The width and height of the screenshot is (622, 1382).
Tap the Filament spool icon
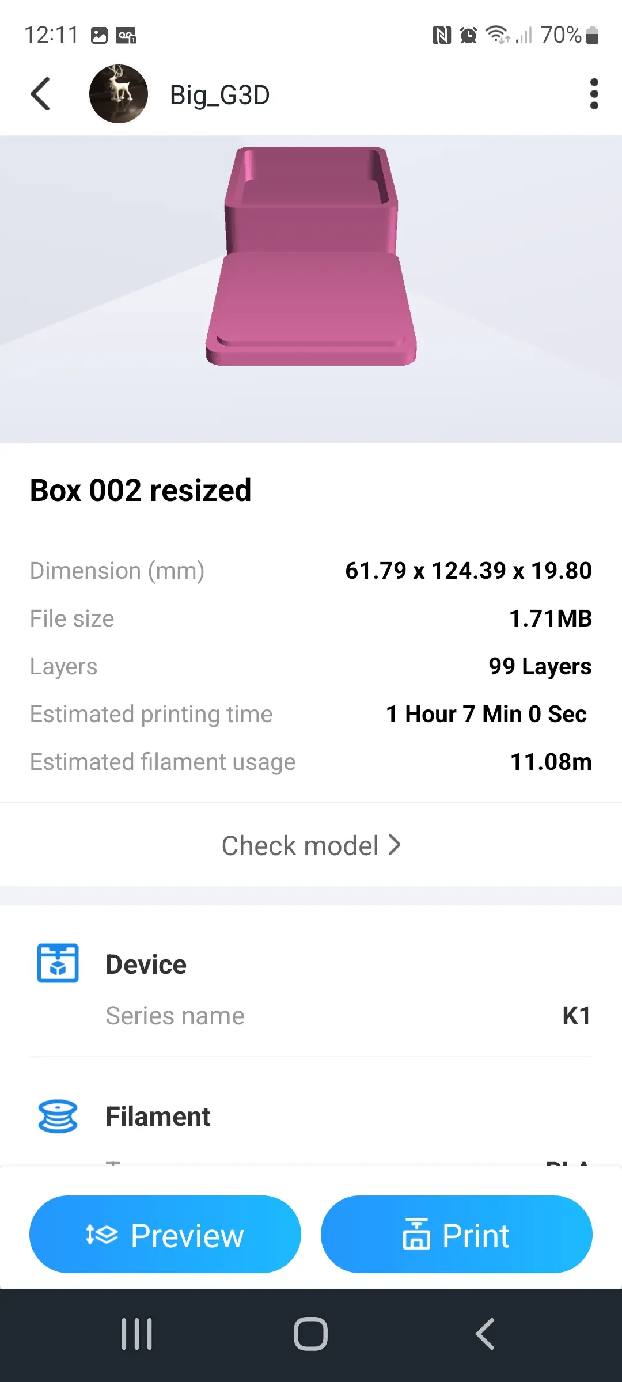(x=58, y=1116)
